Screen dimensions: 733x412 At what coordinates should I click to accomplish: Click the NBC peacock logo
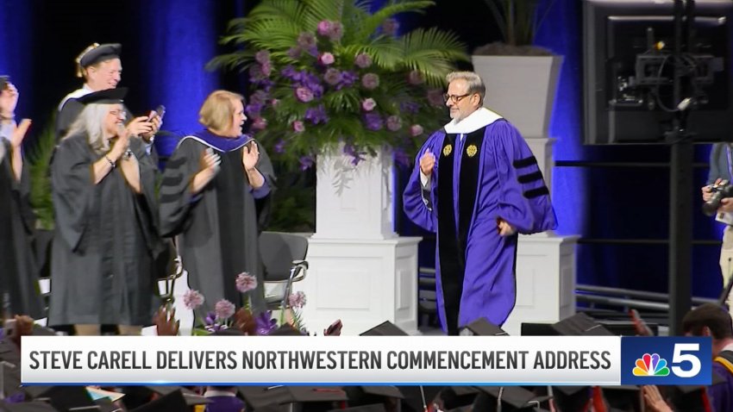(x=650, y=365)
